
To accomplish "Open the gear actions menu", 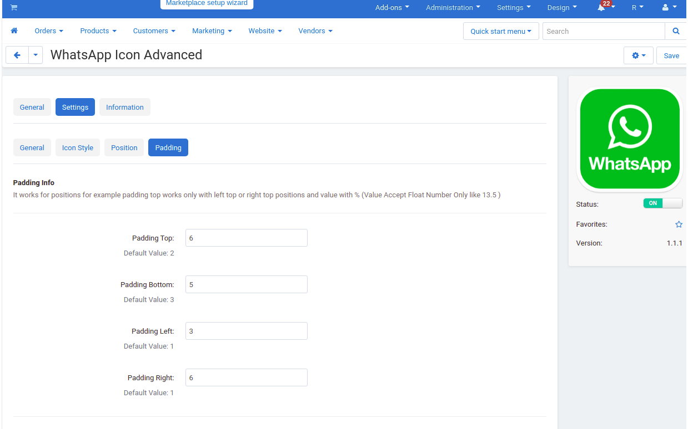I will tap(639, 55).
